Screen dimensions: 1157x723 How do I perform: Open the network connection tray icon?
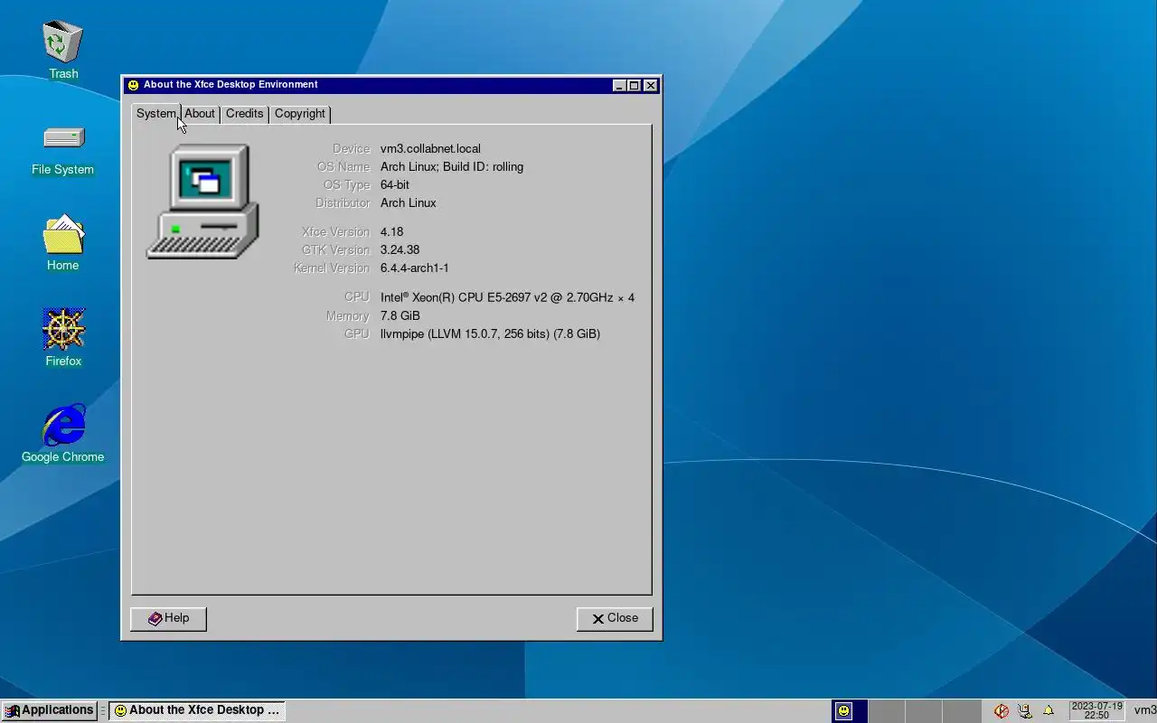1024,710
